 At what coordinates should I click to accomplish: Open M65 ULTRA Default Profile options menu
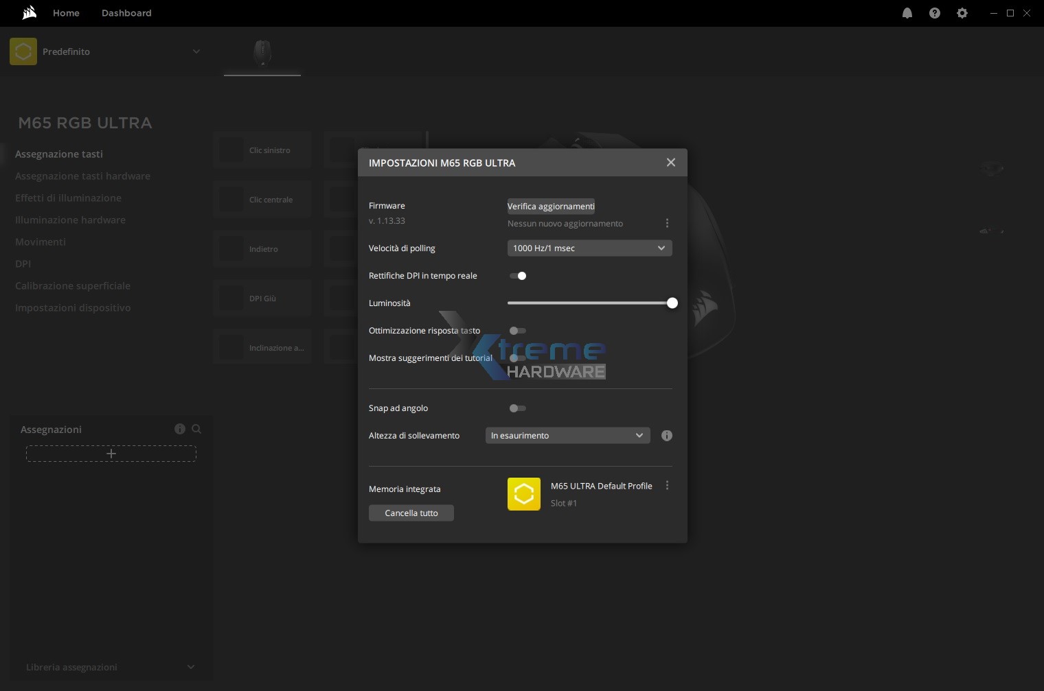click(x=667, y=486)
